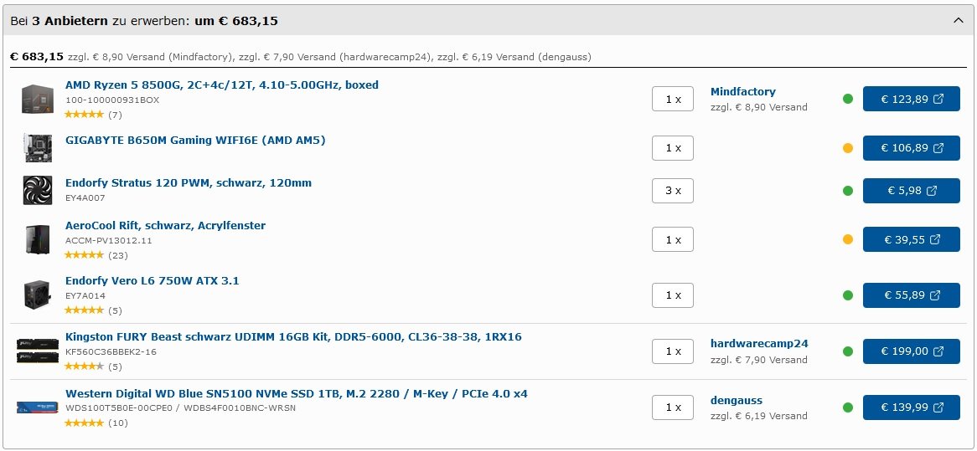
Task: Click green availability dot for WD Blue SN5100
Action: coord(847,407)
